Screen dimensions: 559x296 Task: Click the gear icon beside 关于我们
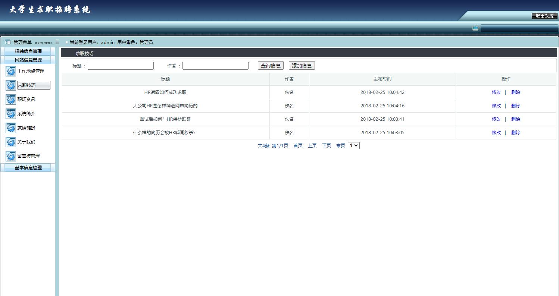(11, 142)
